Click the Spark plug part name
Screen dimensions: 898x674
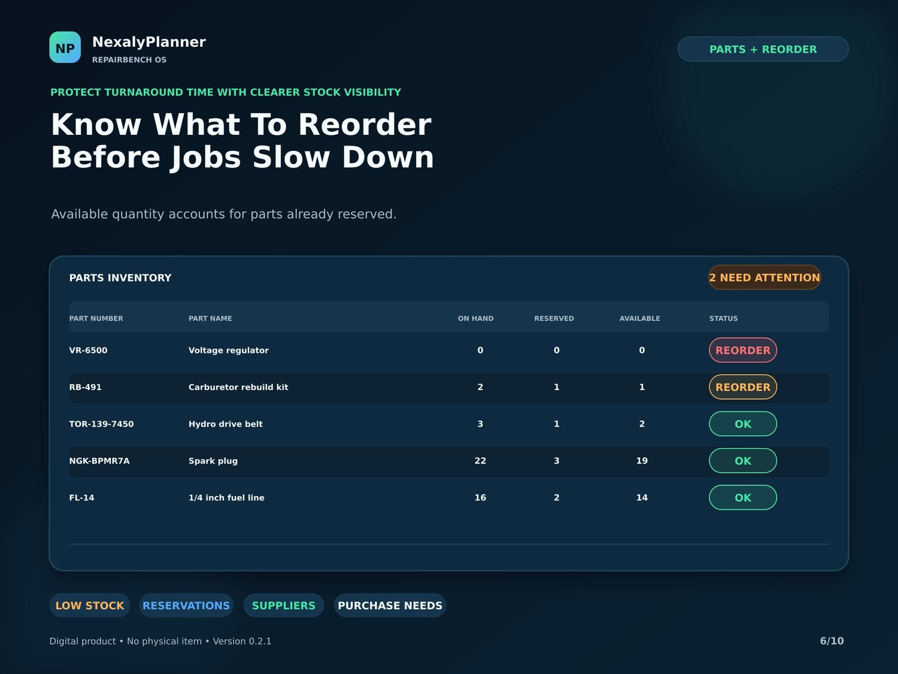[213, 461]
